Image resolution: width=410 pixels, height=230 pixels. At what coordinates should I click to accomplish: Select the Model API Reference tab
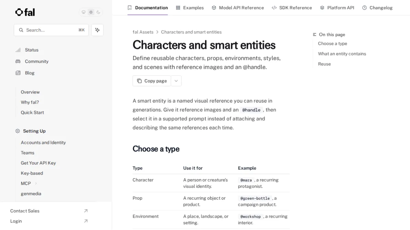(238, 7)
